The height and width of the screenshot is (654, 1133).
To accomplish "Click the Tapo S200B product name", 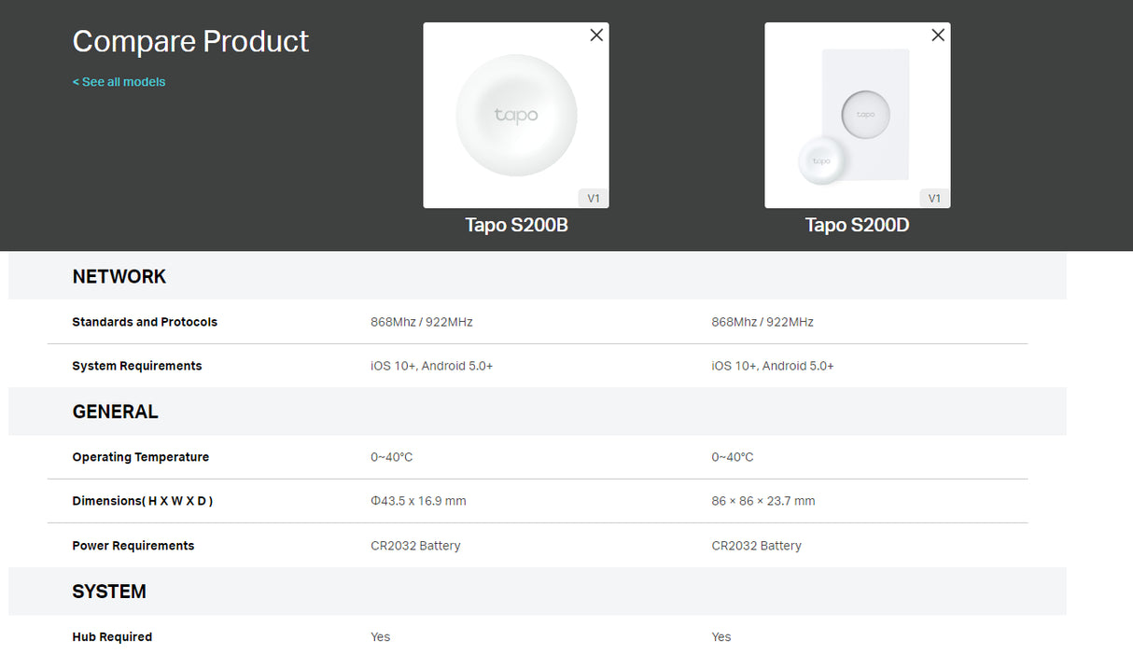I will pos(515,224).
